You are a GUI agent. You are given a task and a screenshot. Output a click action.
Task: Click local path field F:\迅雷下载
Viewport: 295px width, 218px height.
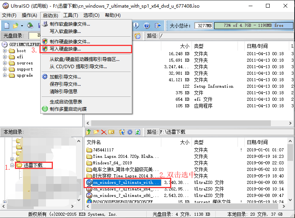[x=226, y=132]
